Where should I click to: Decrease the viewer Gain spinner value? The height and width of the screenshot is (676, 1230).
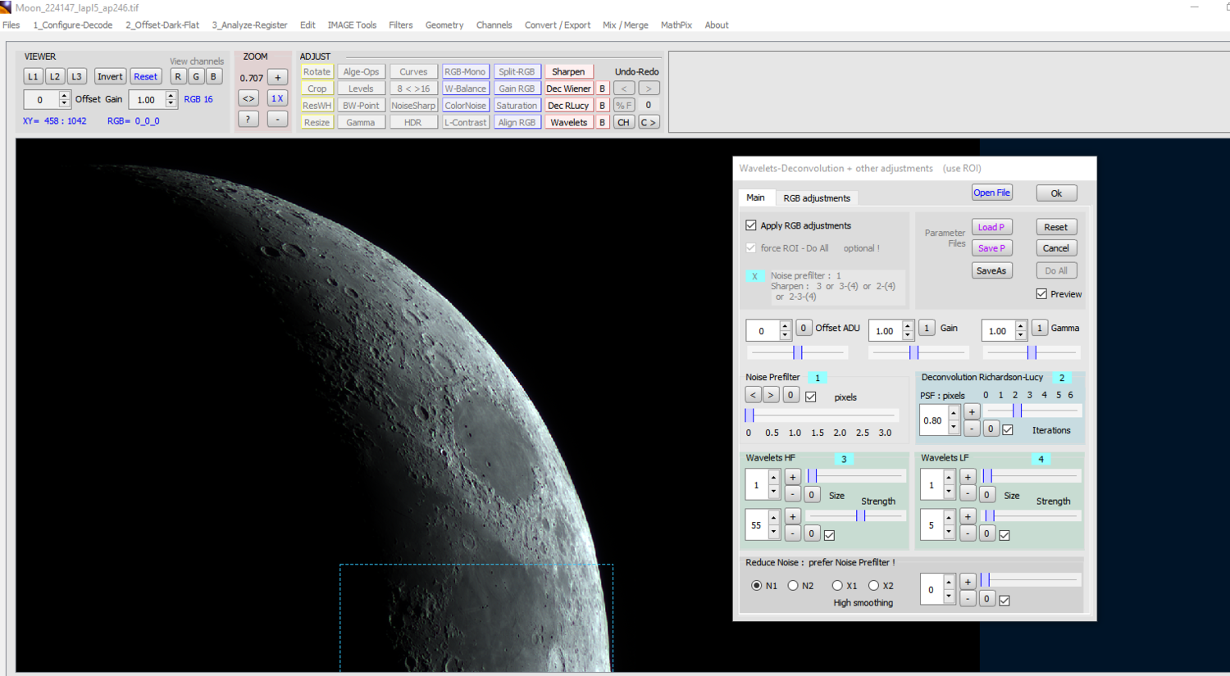pyautogui.click(x=171, y=103)
